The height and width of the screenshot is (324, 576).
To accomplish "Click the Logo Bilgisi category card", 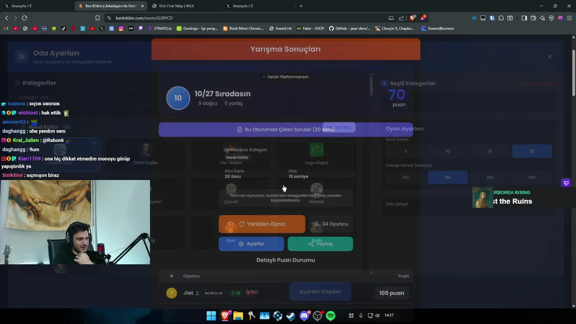I will click(316, 155).
